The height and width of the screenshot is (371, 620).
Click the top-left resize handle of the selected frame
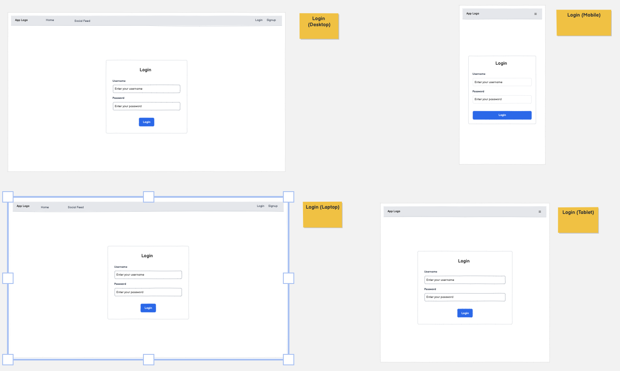(x=8, y=197)
